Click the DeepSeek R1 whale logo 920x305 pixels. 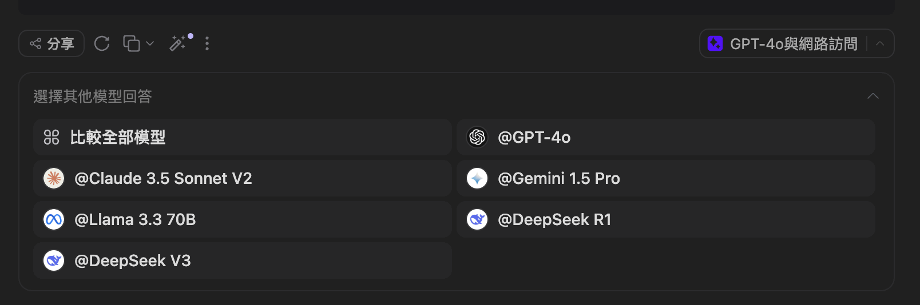[477, 219]
